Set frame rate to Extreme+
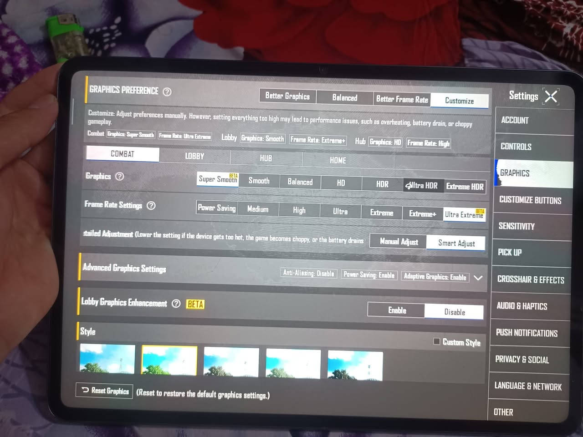 point(423,213)
